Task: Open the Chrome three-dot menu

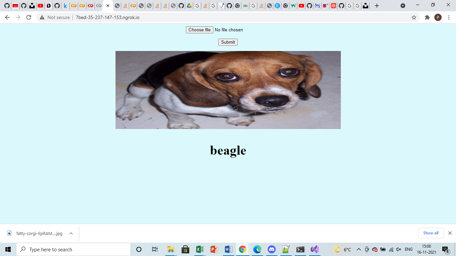Action: click(x=448, y=17)
